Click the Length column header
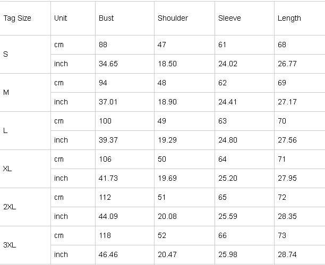This screenshot has height=265, width=325. coord(289,19)
